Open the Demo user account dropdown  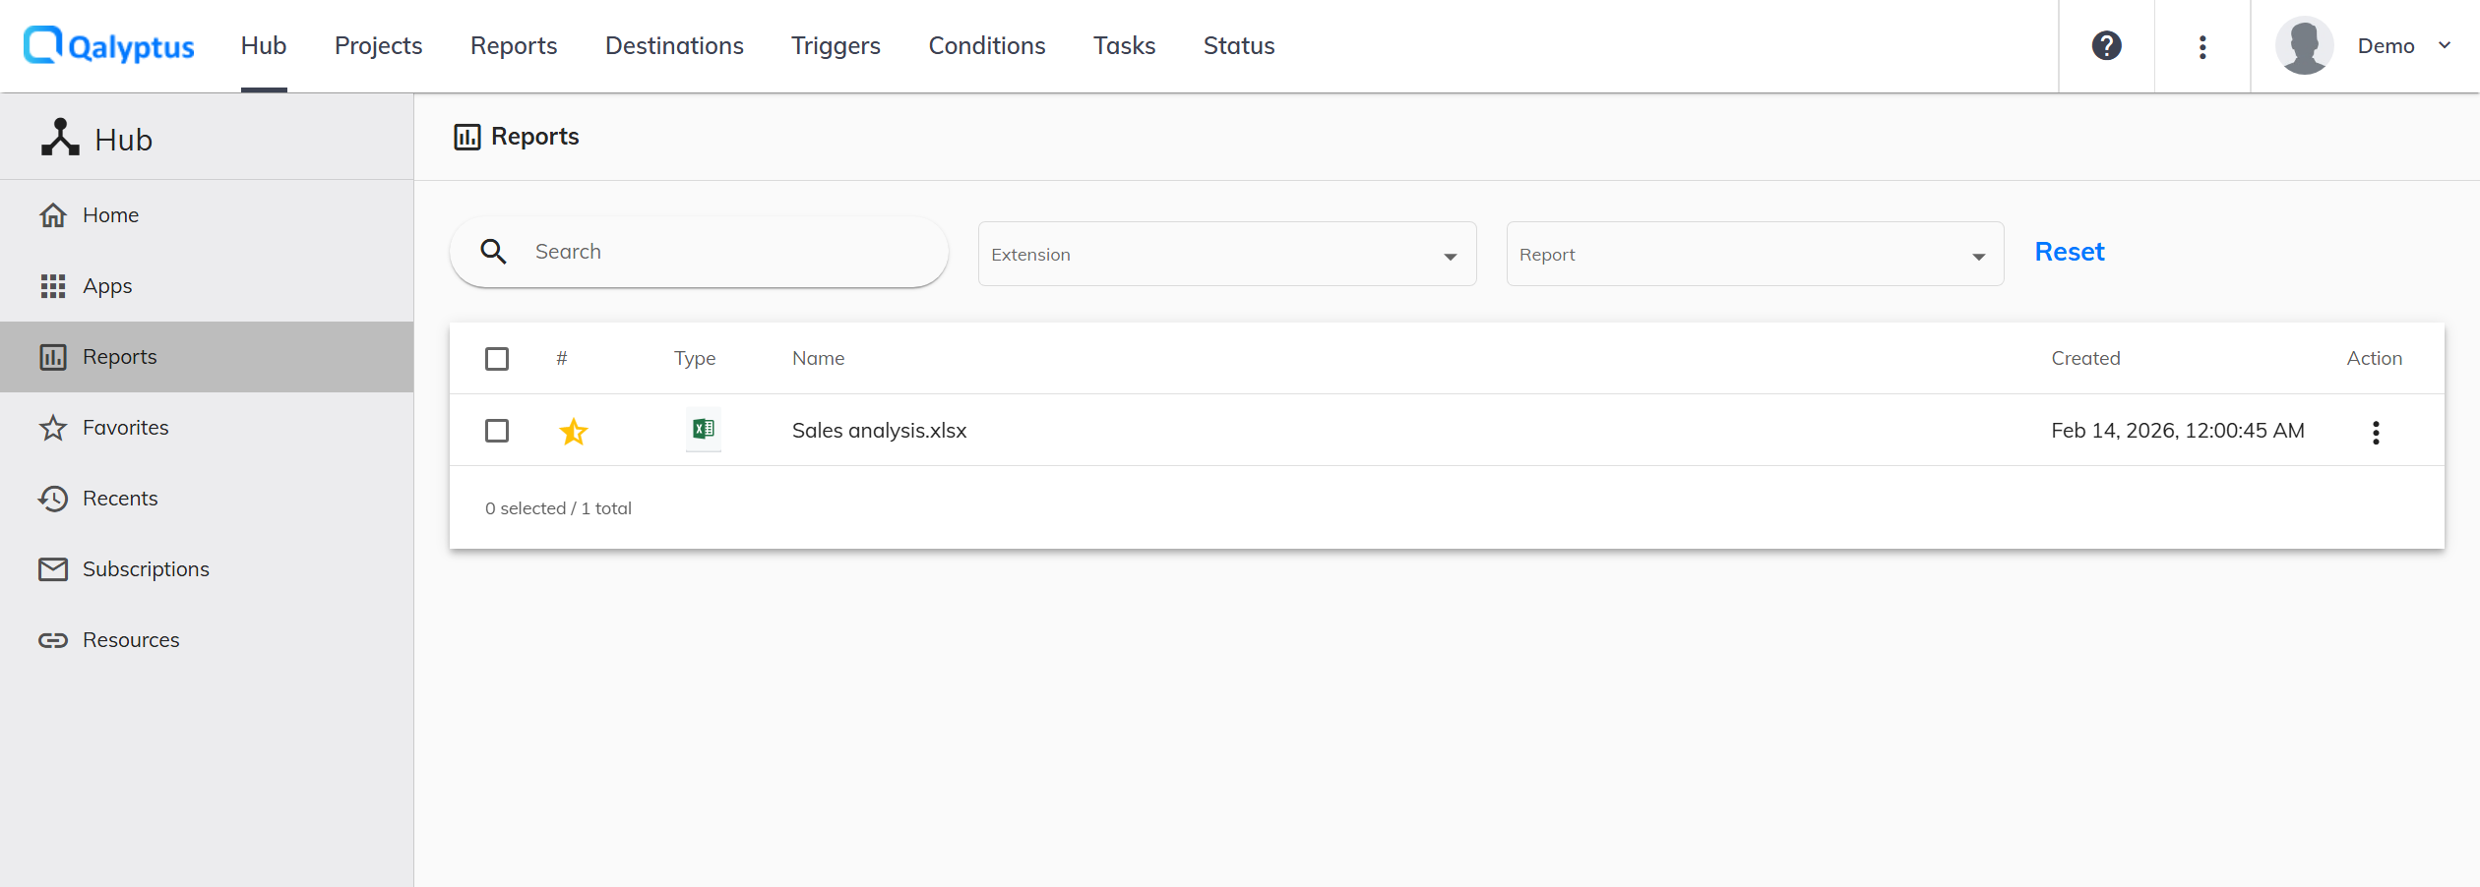pyautogui.click(x=2443, y=46)
